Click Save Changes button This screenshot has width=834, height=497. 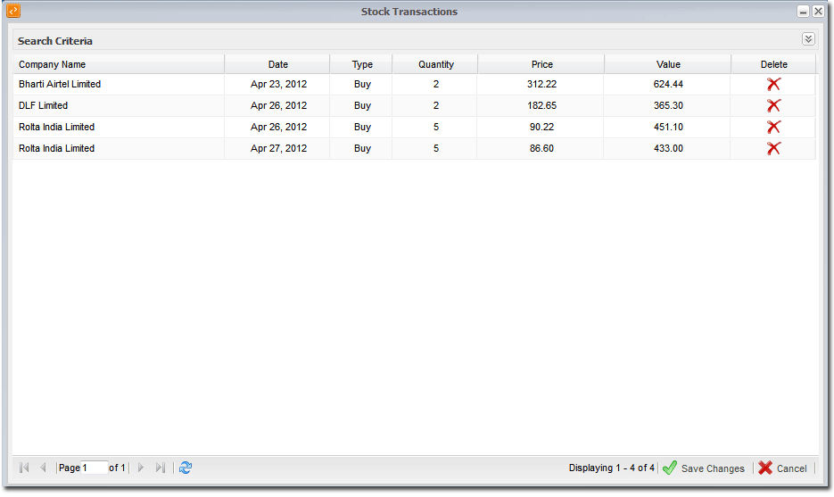(703, 468)
